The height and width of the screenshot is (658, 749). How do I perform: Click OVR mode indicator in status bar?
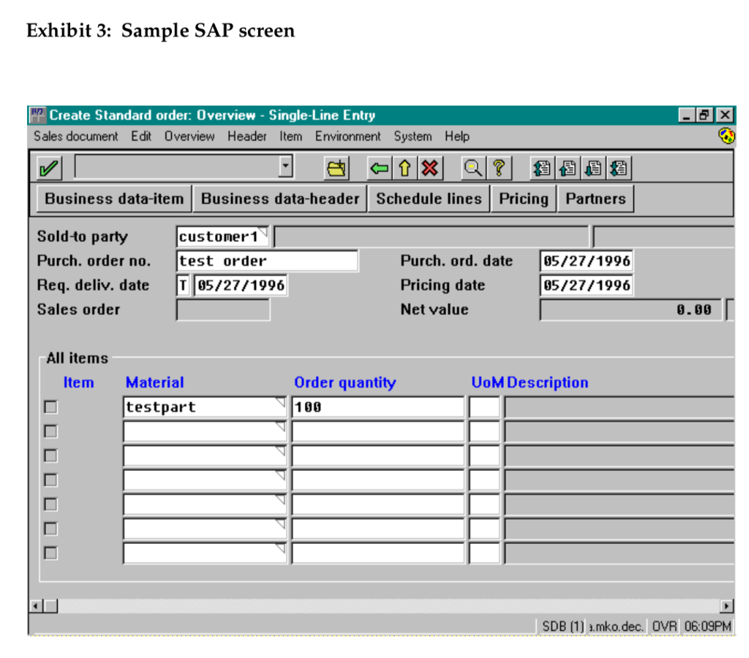[664, 626]
